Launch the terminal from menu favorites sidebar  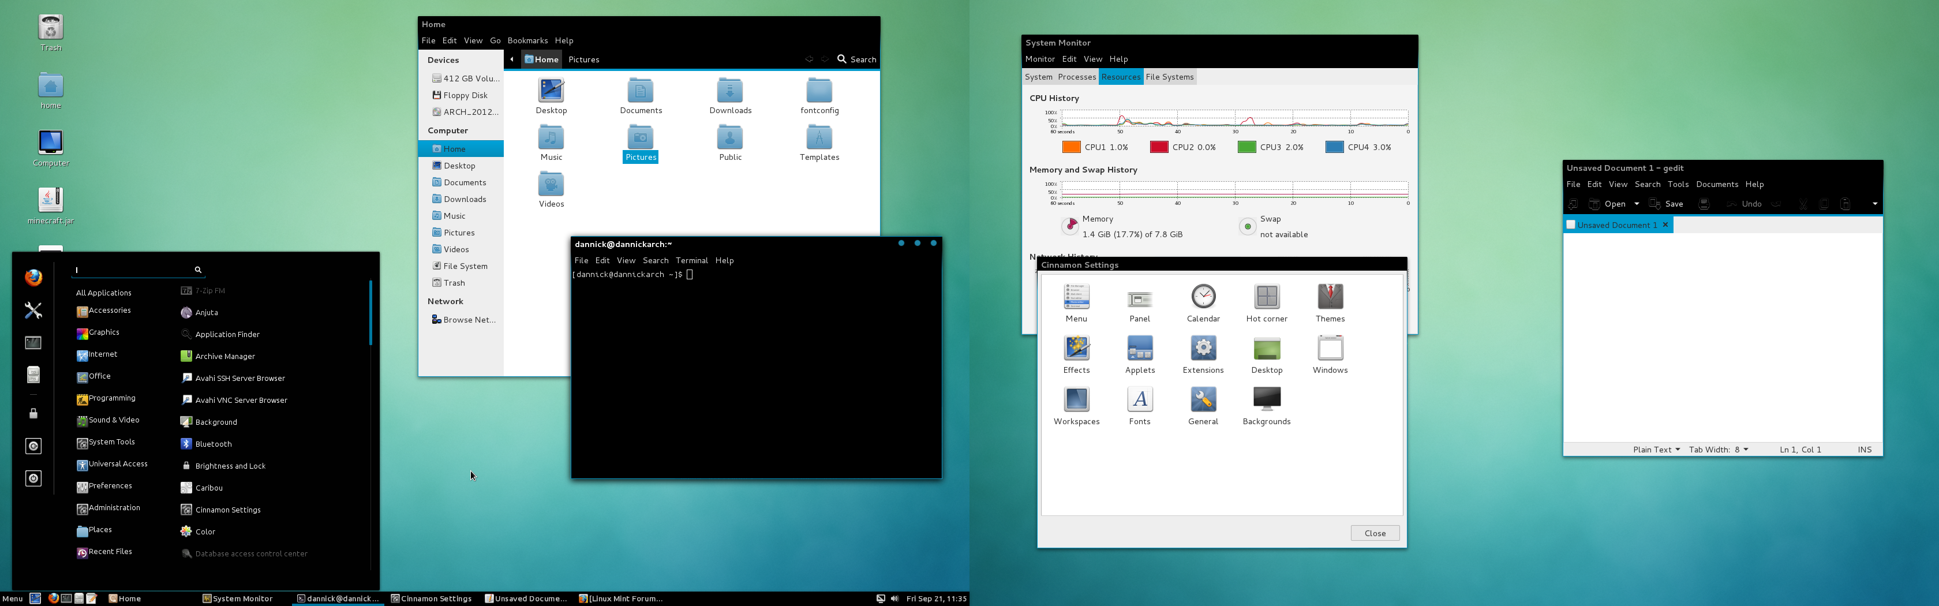[x=33, y=342]
